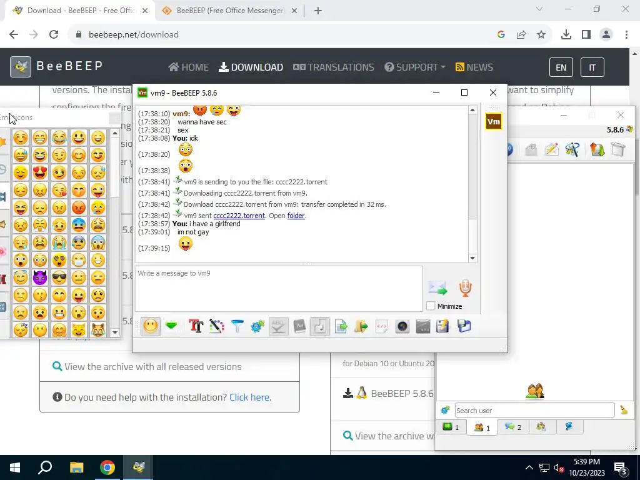Open the BeeBEEP taskbar app icon
640x480 pixels.
138,467
